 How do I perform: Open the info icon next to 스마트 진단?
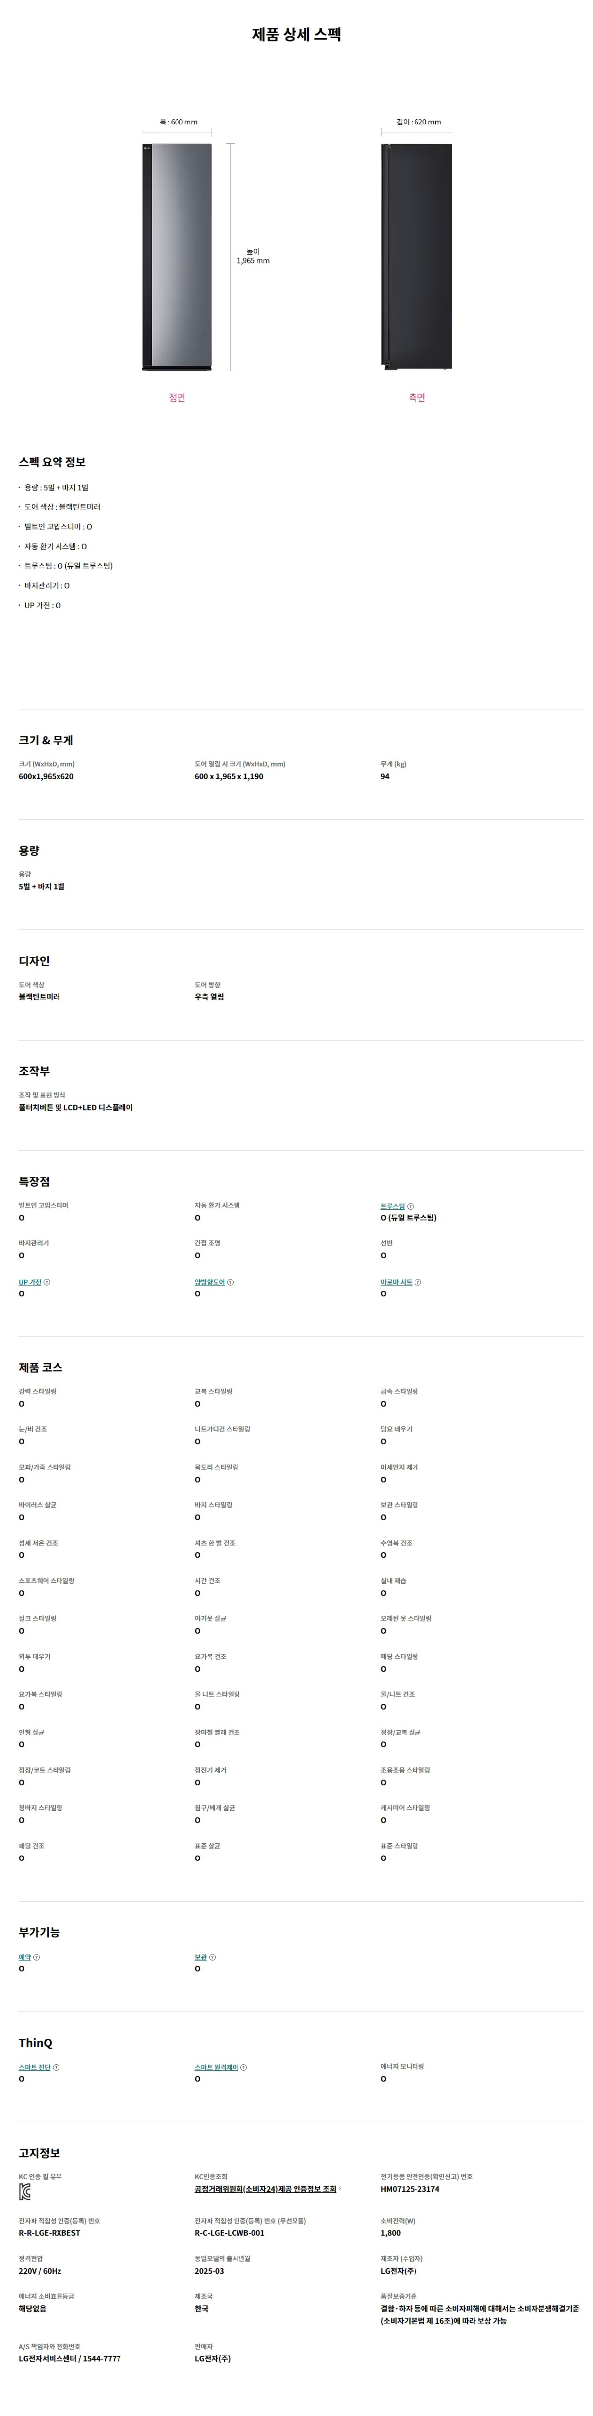tap(57, 2067)
